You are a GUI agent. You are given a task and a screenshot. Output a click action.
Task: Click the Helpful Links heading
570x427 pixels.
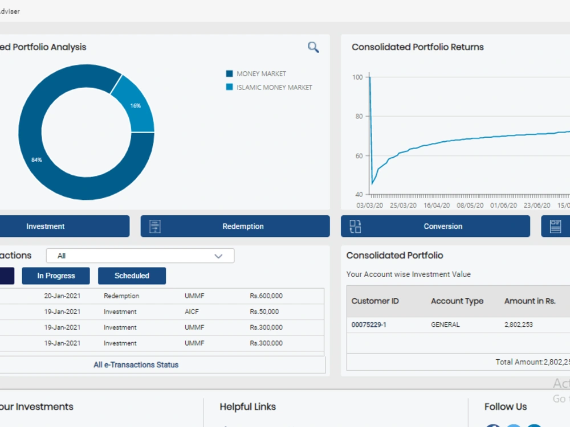coord(247,407)
